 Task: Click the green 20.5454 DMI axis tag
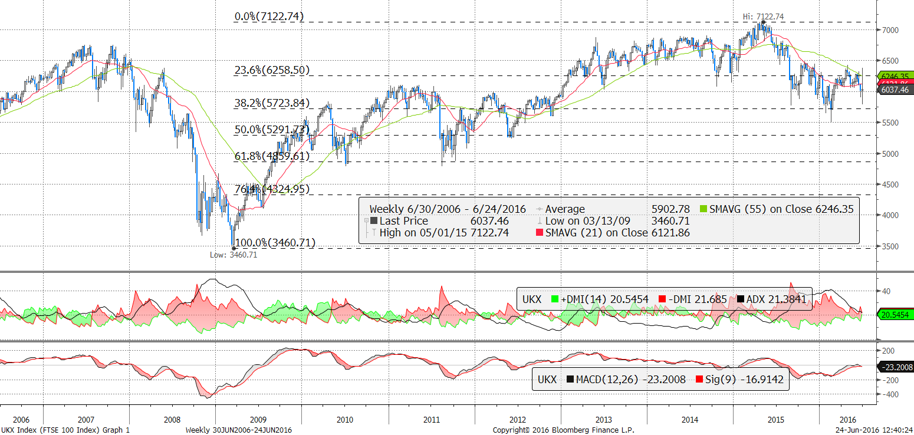point(895,315)
